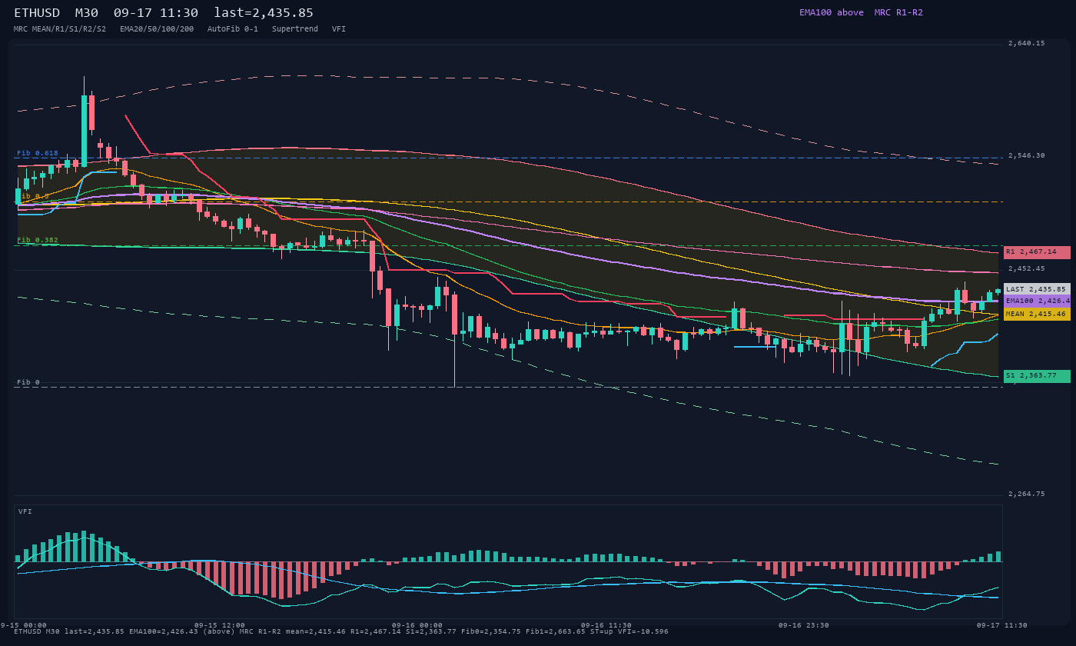Select the AutoFib 0-1 indicator label
The height and width of the screenshot is (646, 1076).
[233, 29]
